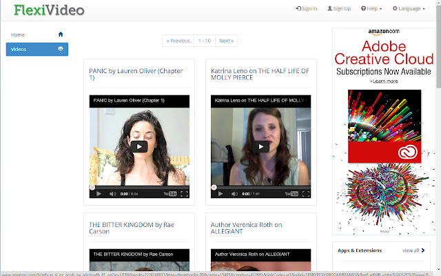Go to the Next page of videos

pyautogui.click(x=227, y=41)
